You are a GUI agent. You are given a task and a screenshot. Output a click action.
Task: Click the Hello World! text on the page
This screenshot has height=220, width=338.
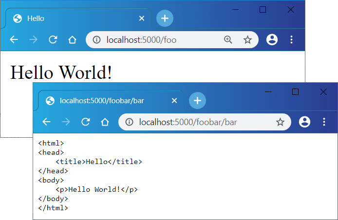click(x=61, y=73)
